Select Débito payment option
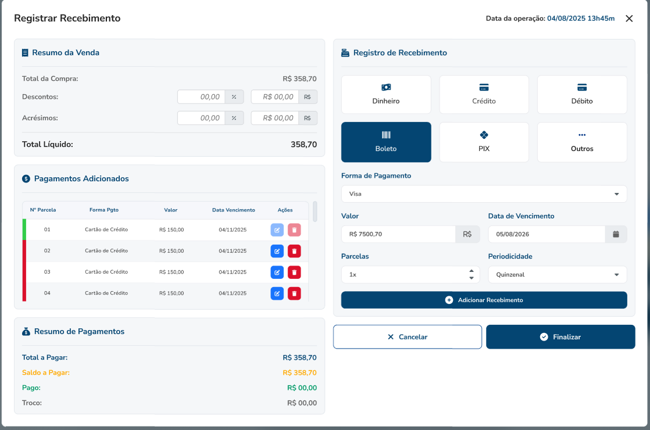Screen dimensions: 650x430 pyautogui.click(x=582, y=95)
